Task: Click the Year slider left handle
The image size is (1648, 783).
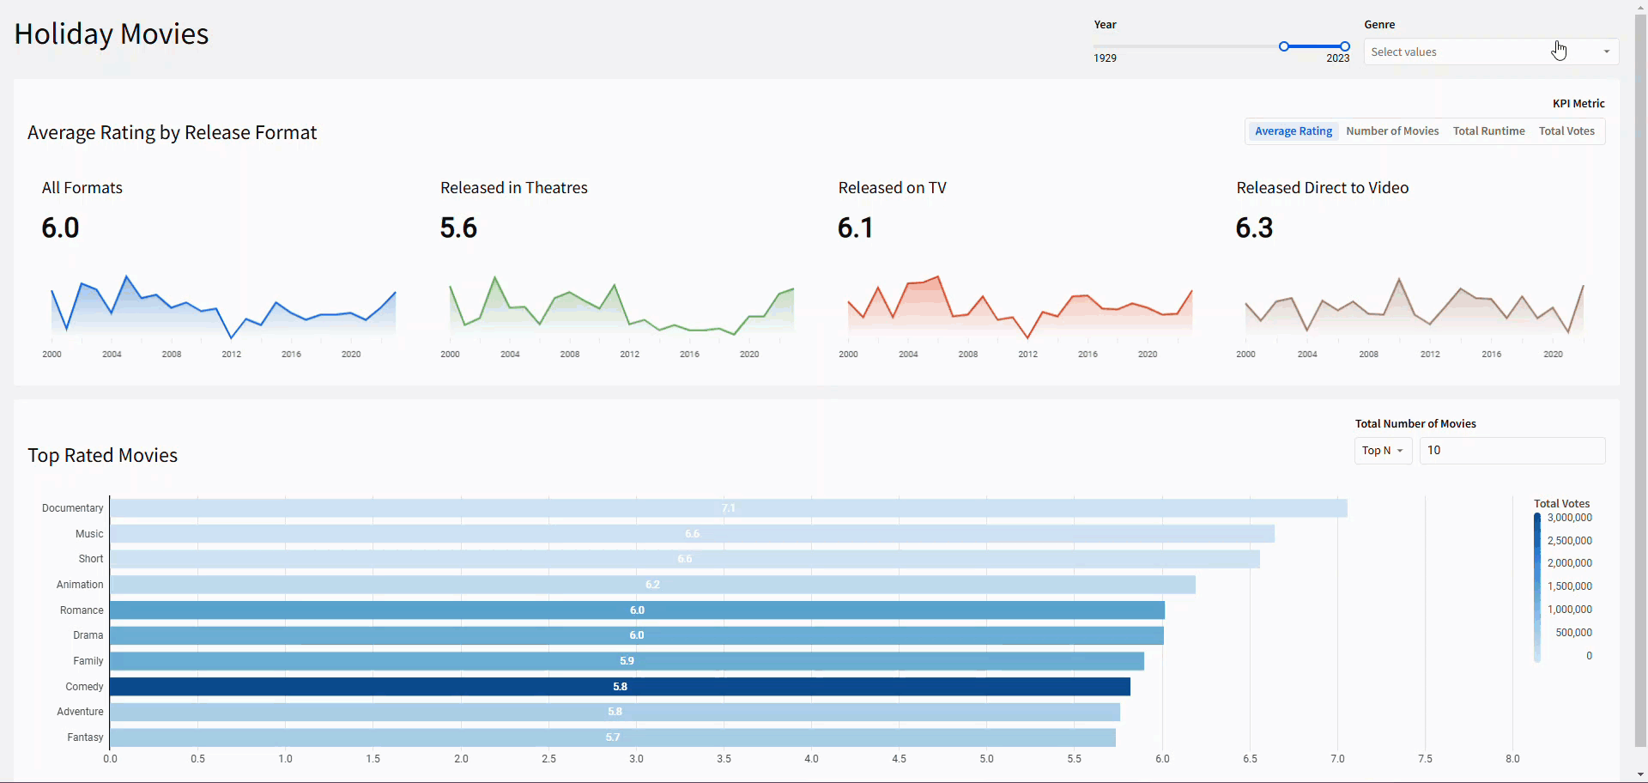Action: (x=1283, y=46)
